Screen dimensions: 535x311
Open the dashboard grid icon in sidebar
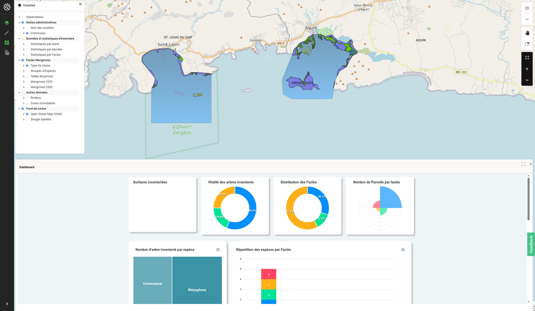tap(7, 43)
